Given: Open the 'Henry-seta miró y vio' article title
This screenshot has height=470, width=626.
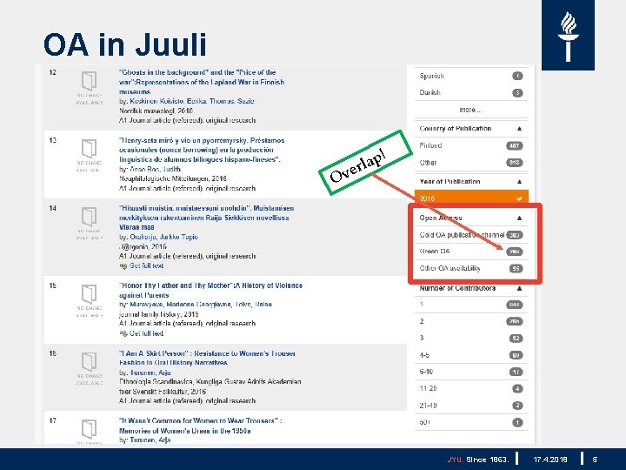Looking at the screenshot, I should point(202,150).
